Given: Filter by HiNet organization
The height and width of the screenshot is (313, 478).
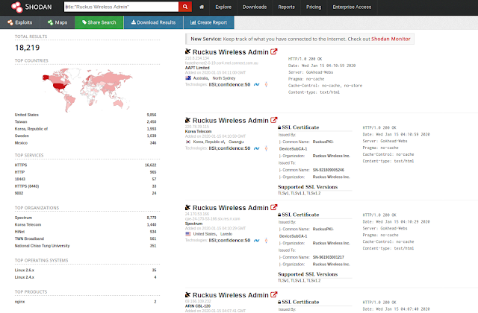Looking at the screenshot, I should [19, 232].
